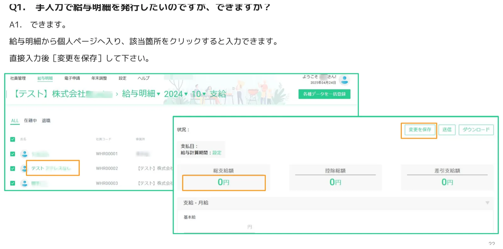Screen dimensions: 503x249
Task: Open the 設定 menu
Action: coord(123,78)
